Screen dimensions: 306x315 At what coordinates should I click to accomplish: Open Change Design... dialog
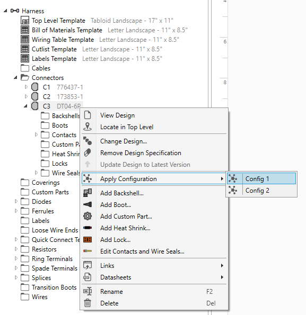coord(154,141)
